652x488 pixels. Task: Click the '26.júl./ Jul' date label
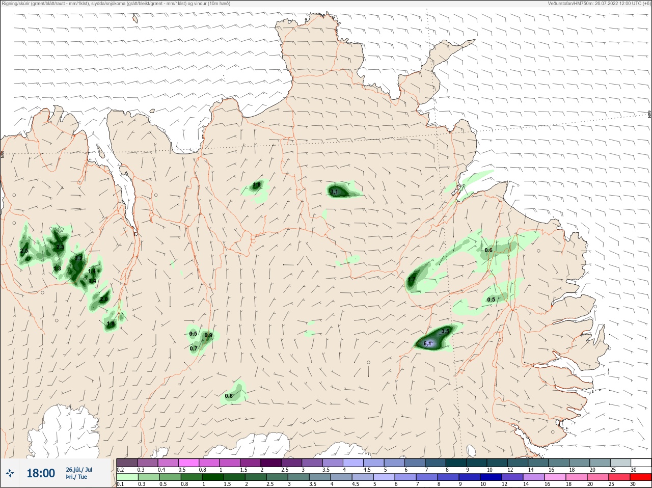pyautogui.click(x=79, y=469)
